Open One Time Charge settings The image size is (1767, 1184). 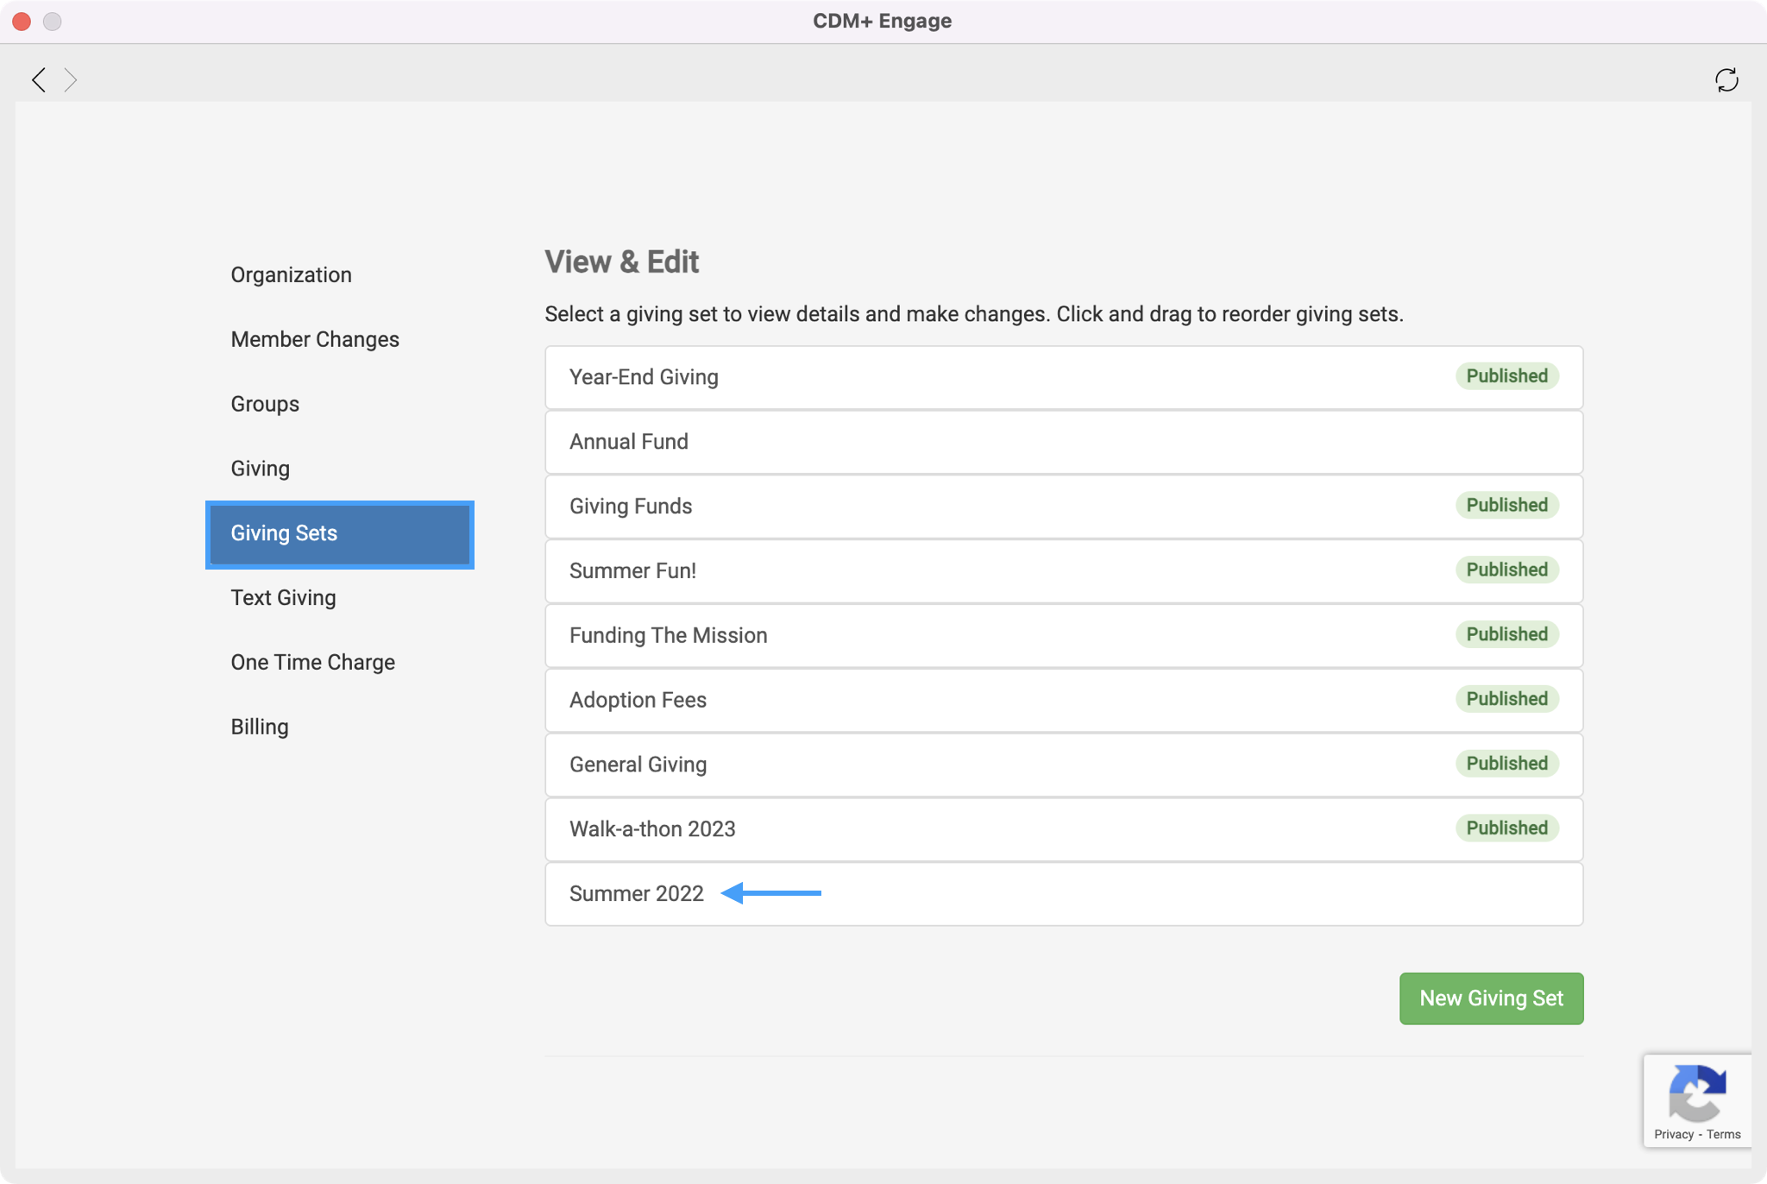point(312,662)
